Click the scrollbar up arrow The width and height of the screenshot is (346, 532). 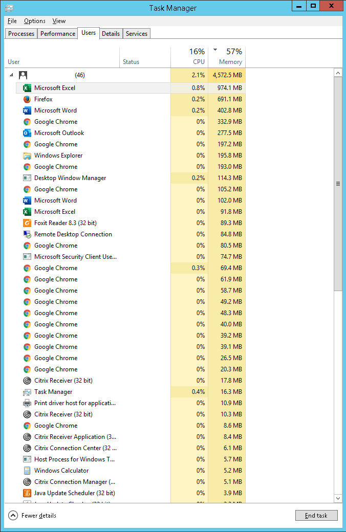[338, 73]
